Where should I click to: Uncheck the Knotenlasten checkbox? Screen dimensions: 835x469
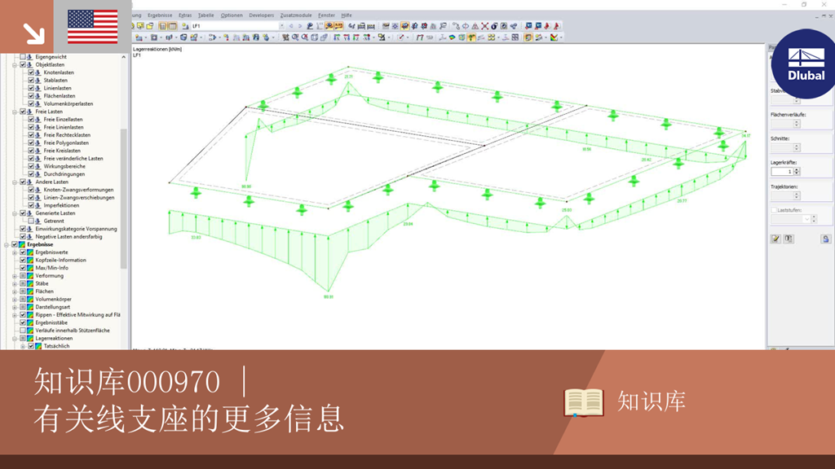pyautogui.click(x=31, y=72)
